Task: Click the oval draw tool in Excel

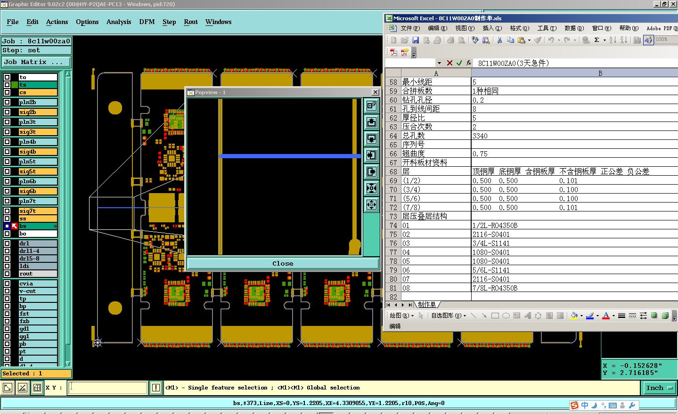Action: pyautogui.click(x=506, y=316)
